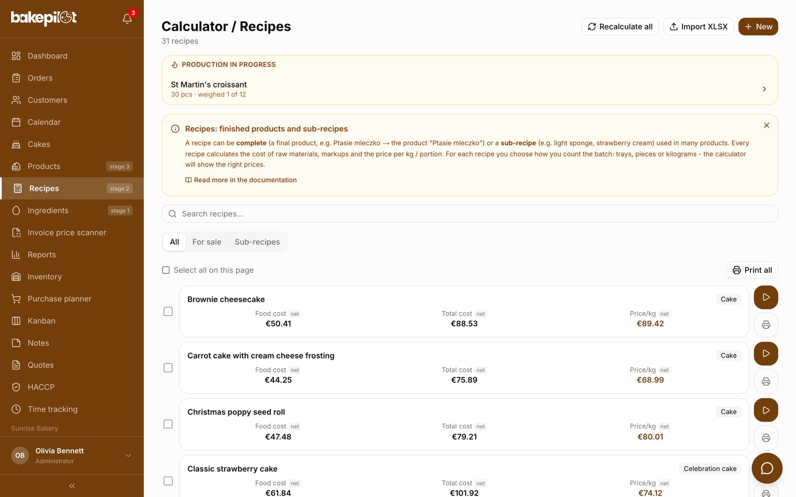Print the Brownie cheesecake recipe
796x497 pixels.
766,325
